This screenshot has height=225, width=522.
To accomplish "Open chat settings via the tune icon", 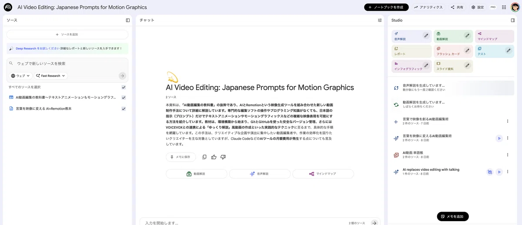I will (x=380, y=20).
